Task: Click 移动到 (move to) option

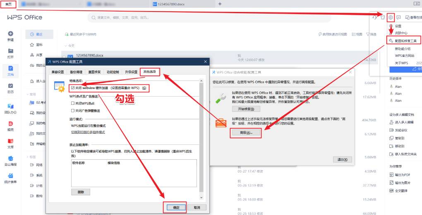Action: (x=397, y=146)
